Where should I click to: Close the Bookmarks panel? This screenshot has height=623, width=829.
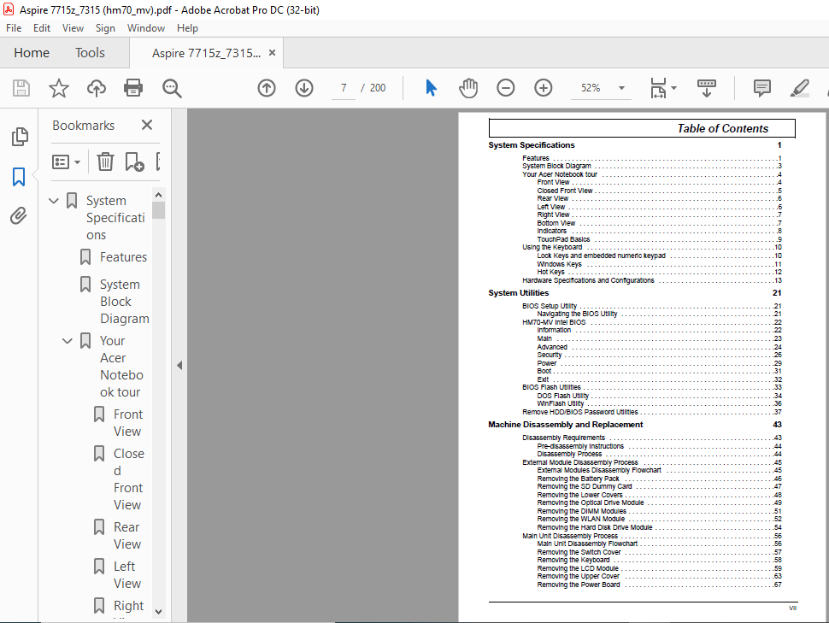pos(147,125)
